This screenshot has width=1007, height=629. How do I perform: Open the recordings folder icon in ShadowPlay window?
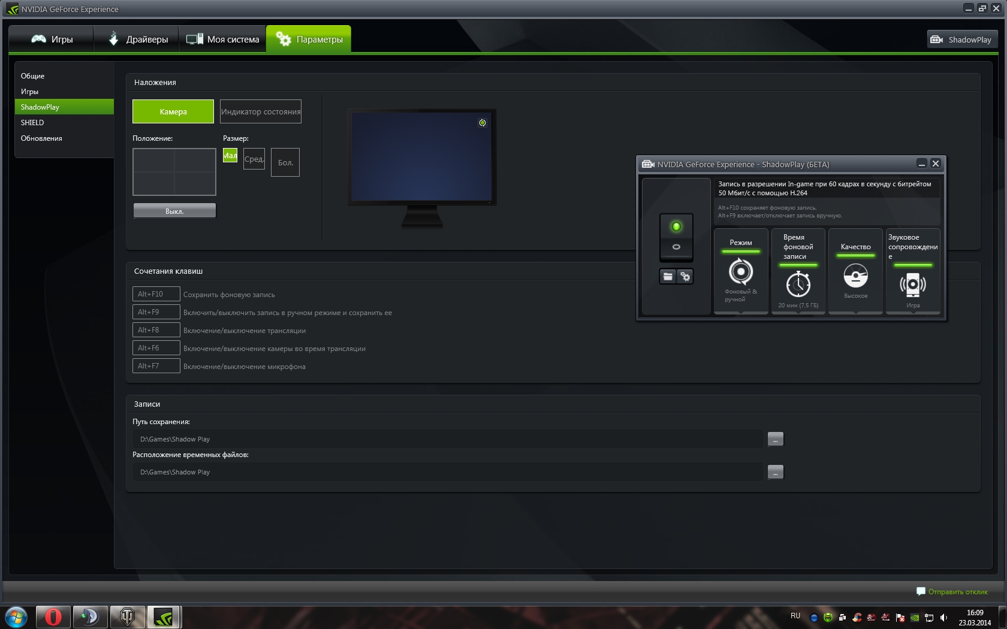point(668,276)
